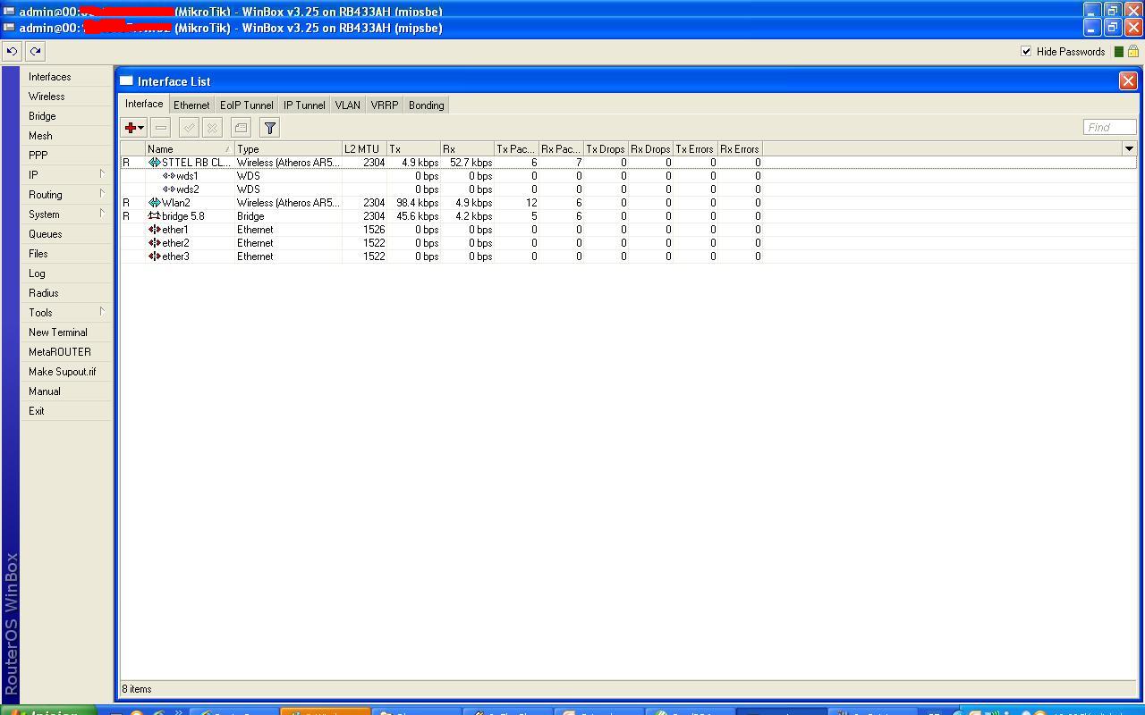1145x715 pixels.
Task: Click the red minus Remove button
Action: (x=160, y=128)
